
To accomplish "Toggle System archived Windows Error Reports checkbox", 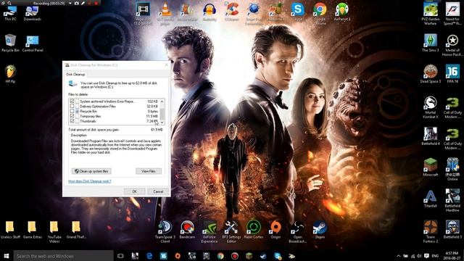I will coord(72,101).
